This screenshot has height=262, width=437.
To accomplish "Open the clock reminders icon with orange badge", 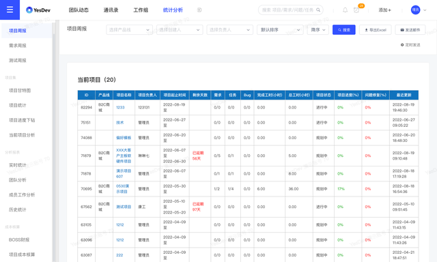I will 356,10.
